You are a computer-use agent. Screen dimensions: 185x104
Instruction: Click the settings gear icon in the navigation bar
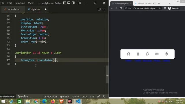166,54
